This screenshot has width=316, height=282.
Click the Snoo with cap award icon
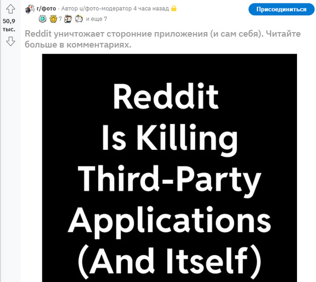(68, 19)
